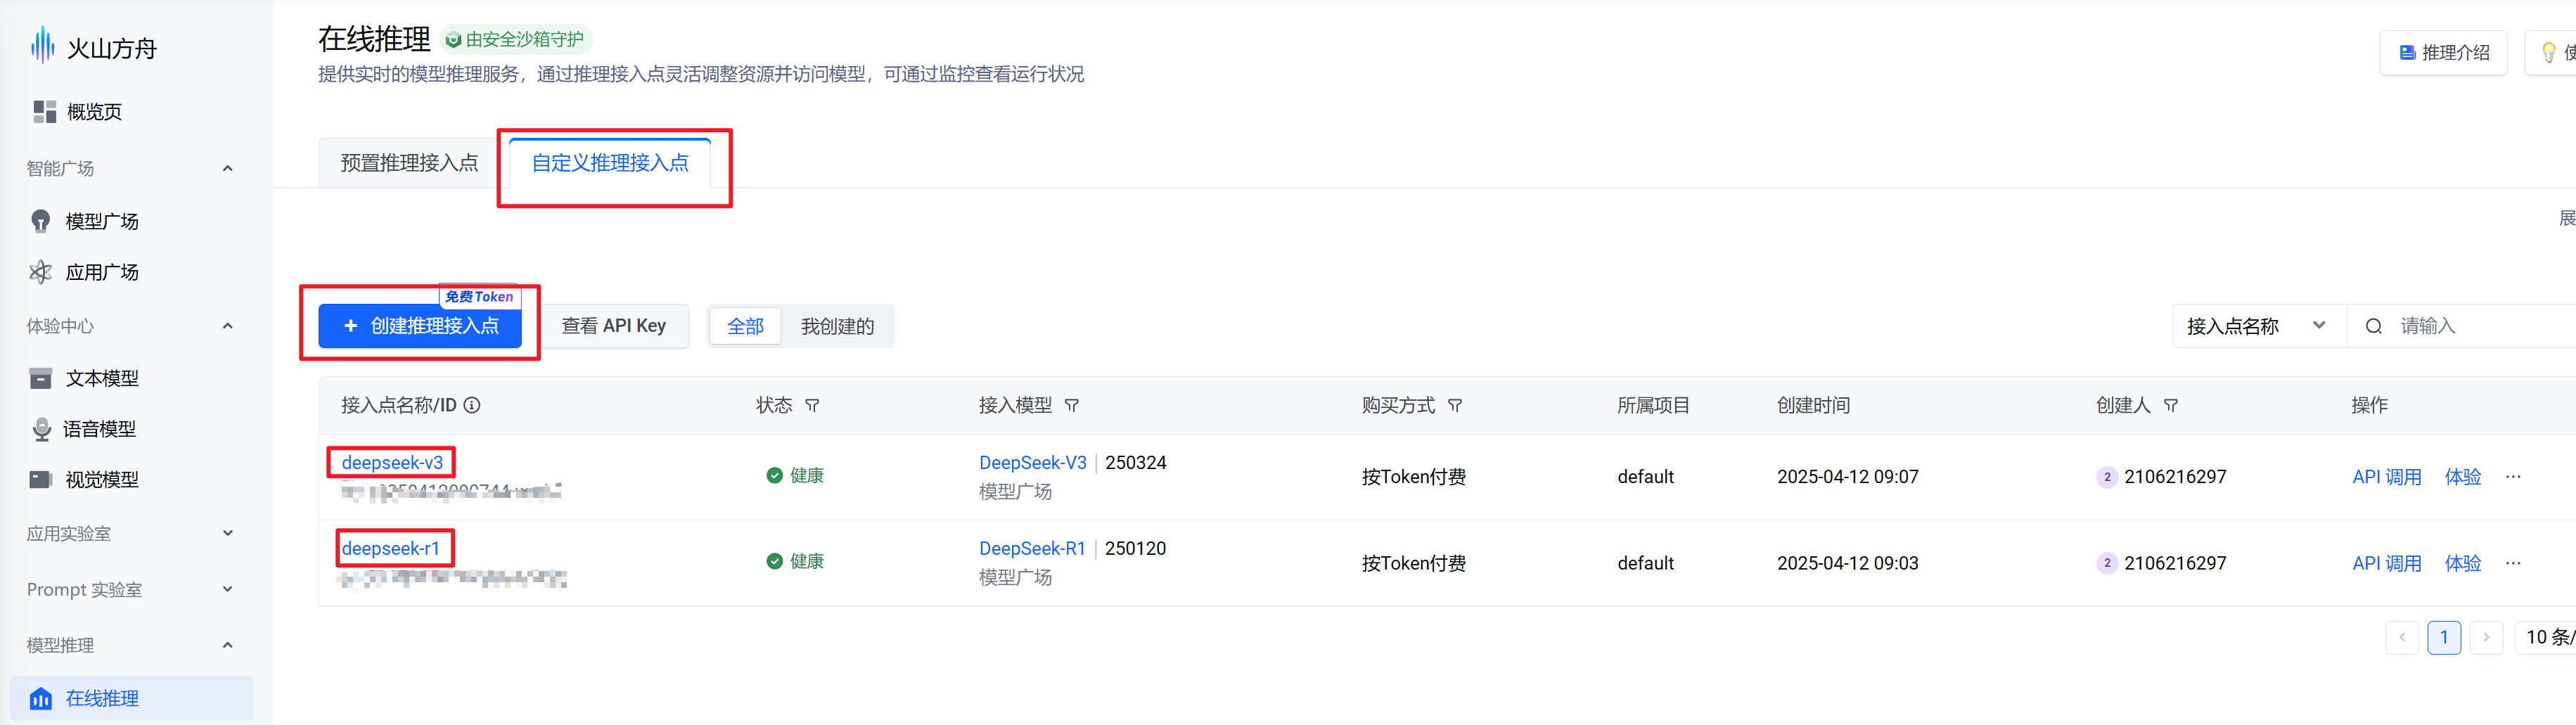
Task: Expand the 应用实验室 sidebar section
Action: pyautogui.click(x=227, y=533)
